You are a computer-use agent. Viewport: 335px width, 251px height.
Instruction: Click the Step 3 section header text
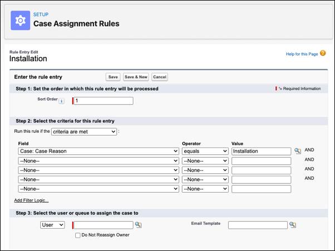click(x=77, y=213)
